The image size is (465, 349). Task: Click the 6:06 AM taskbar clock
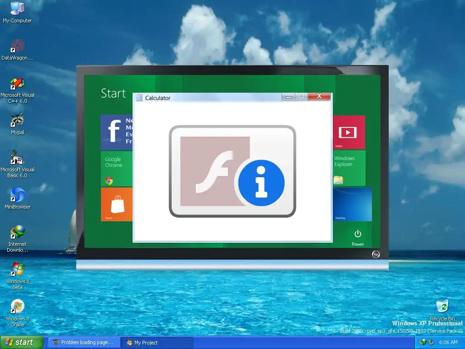coord(448,342)
